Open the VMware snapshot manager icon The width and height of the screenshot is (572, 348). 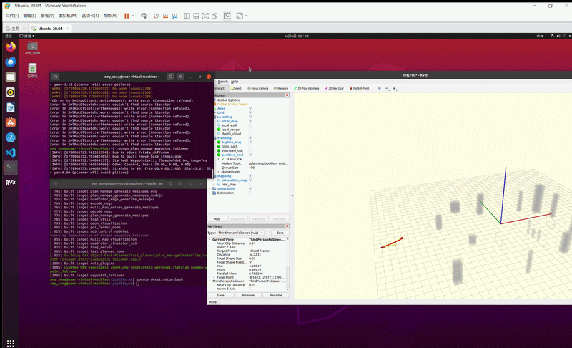174,16
